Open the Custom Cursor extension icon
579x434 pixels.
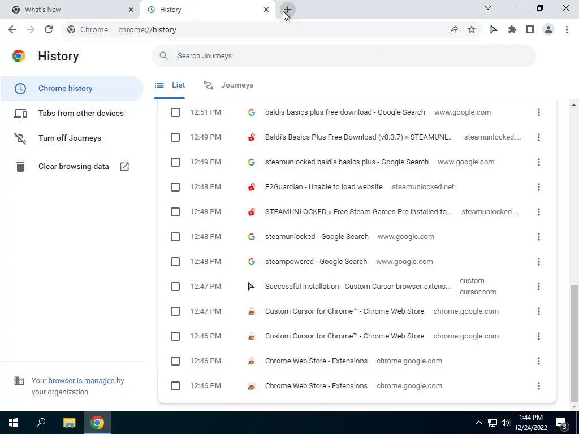(x=494, y=29)
